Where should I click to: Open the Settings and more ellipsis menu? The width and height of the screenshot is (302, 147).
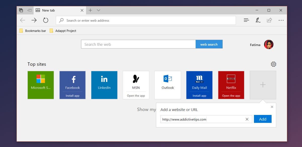coord(281,20)
